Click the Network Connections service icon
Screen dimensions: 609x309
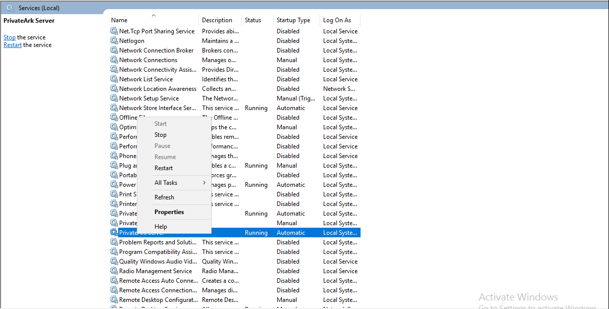(x=113, y=60)
